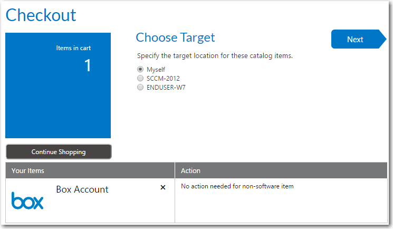
Task: Click the SCCM-2012 option label text
Action: [x=163, y=79]
